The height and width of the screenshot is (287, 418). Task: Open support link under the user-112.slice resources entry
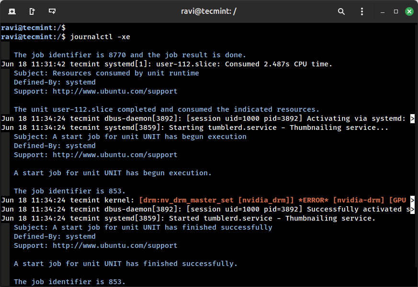point(115,91)
